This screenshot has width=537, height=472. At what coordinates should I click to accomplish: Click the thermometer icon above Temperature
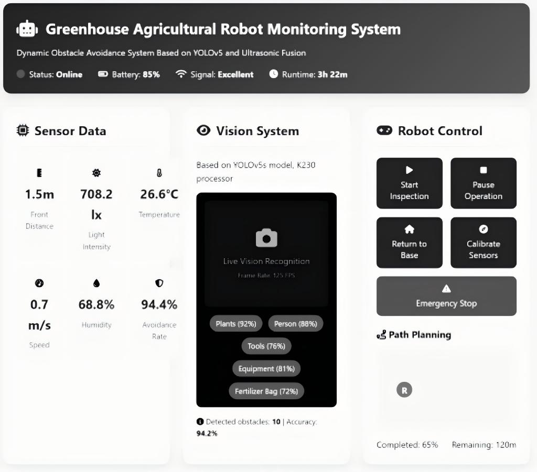pyautogui.click(x=159, y=173)
